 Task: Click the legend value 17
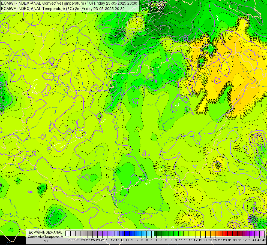pos(196,240)
